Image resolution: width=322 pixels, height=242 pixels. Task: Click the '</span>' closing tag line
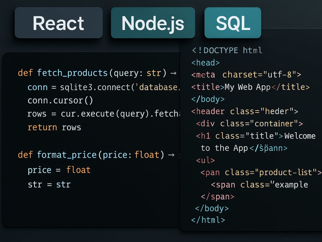[217, 197]
